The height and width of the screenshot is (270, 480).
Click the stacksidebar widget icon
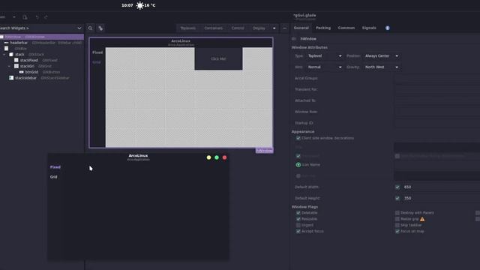[x=11, y=78]
